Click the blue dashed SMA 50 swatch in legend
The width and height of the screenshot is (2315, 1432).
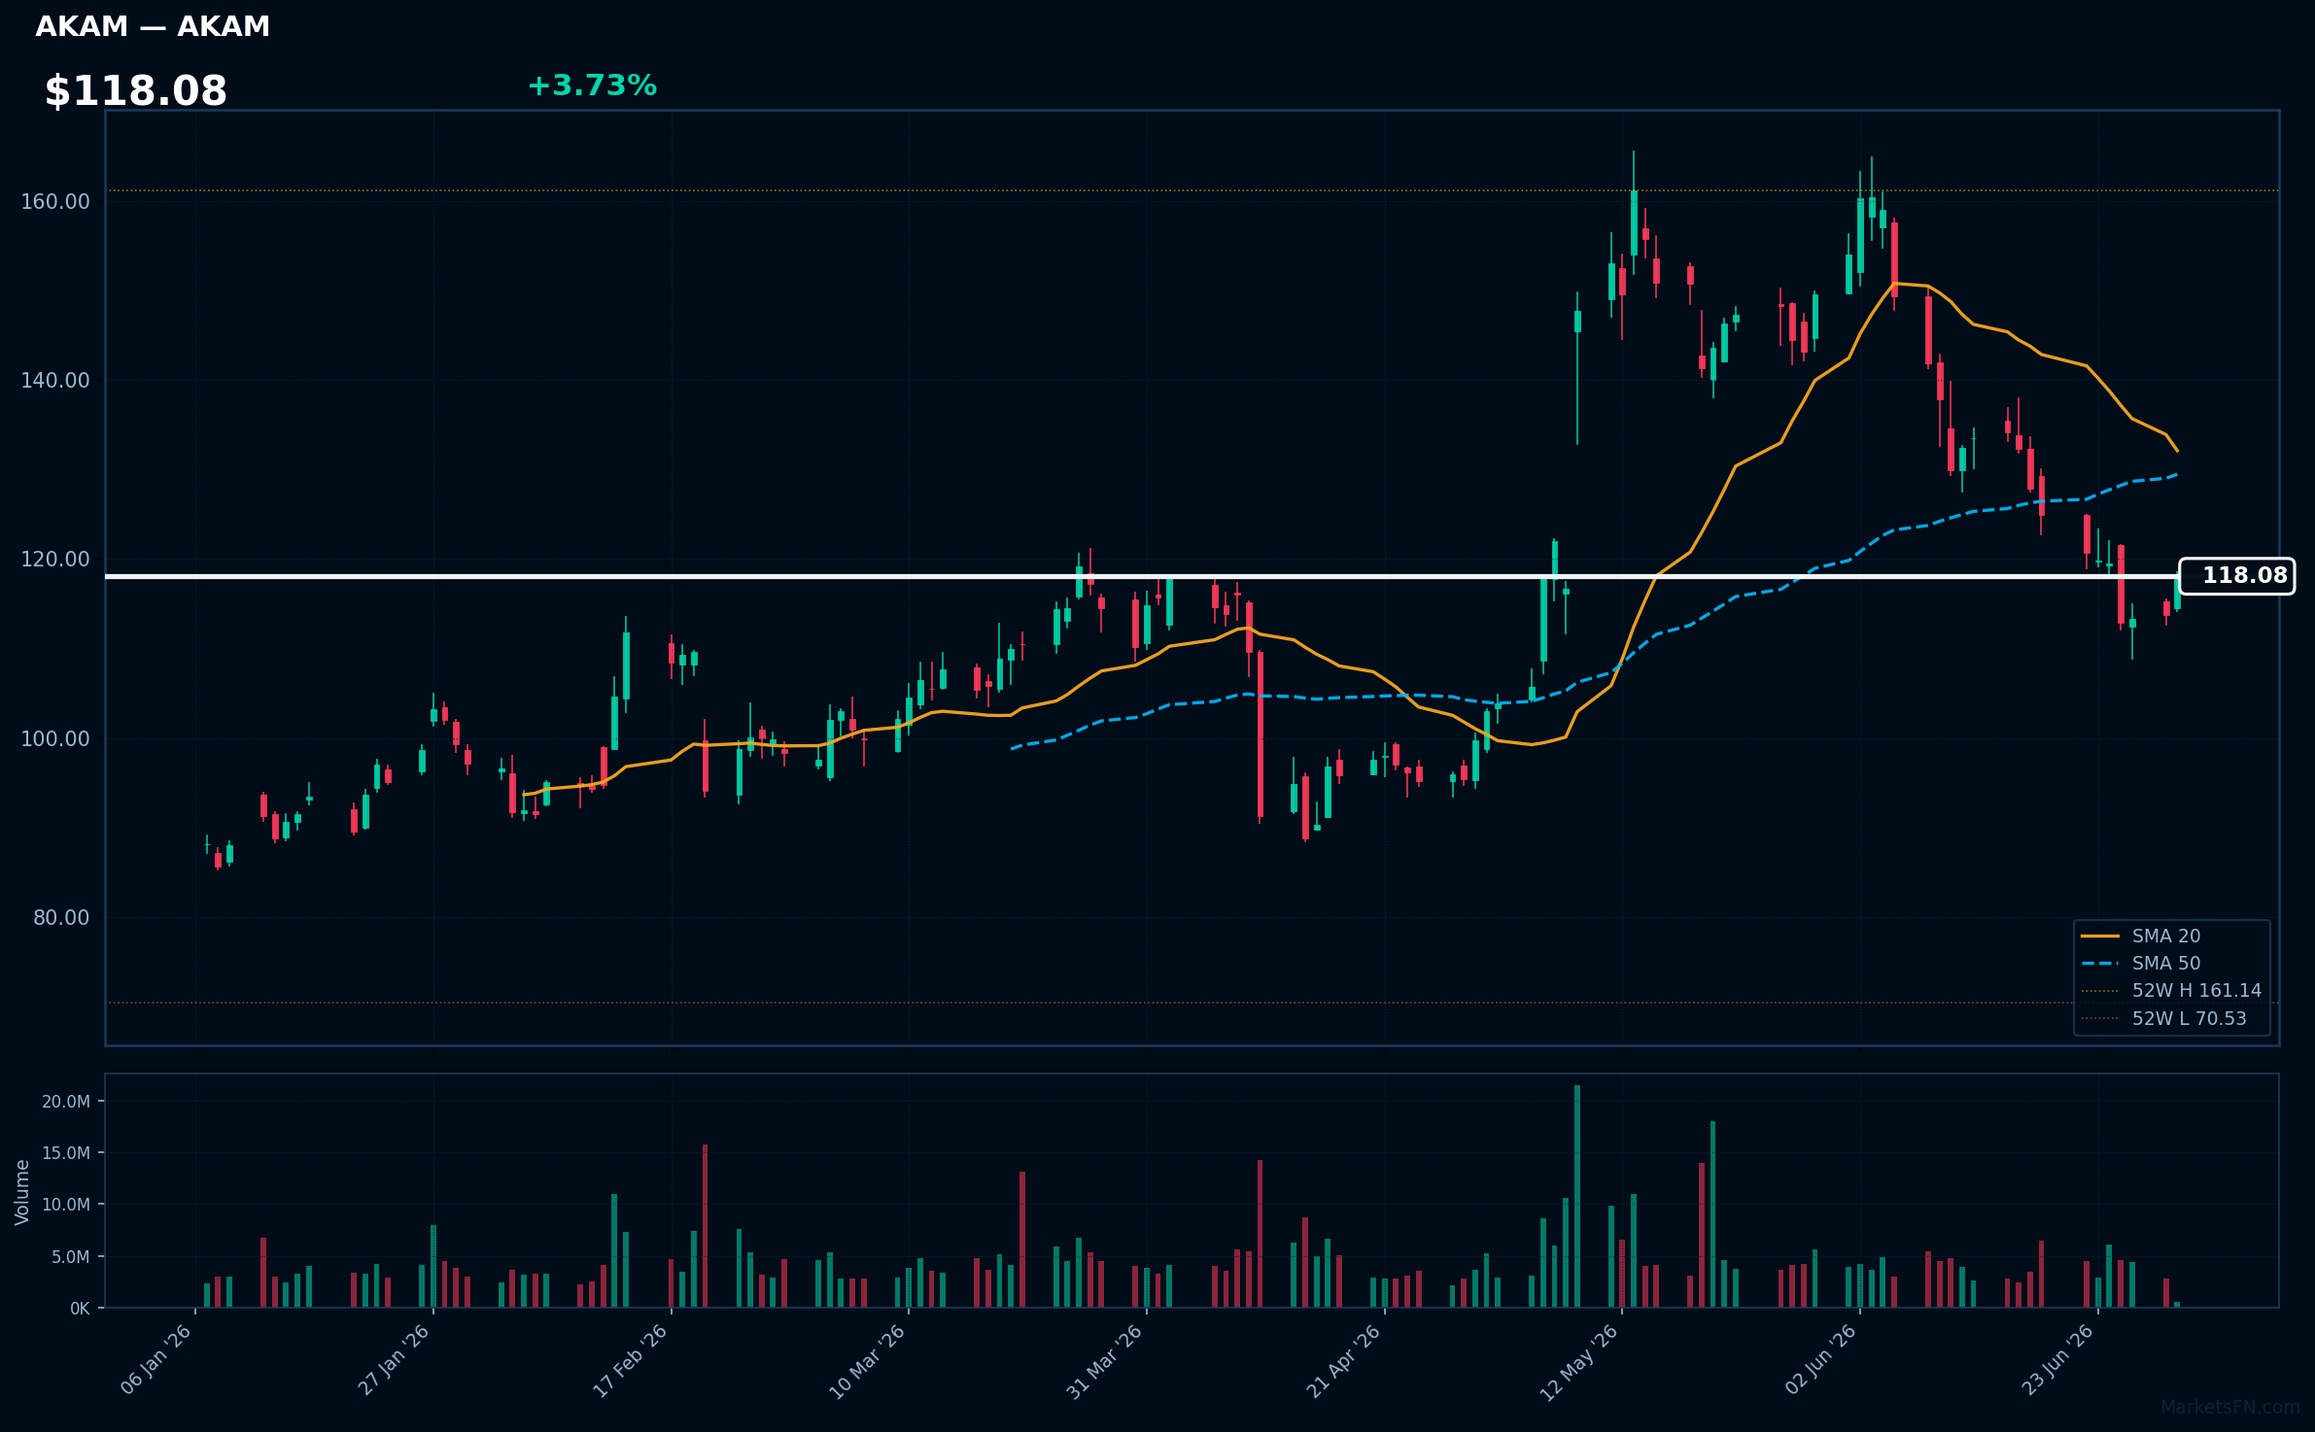(x=2100, y=964)
